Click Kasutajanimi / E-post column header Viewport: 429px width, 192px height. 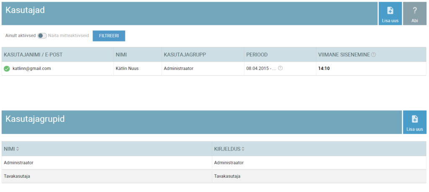click(33, 55)
